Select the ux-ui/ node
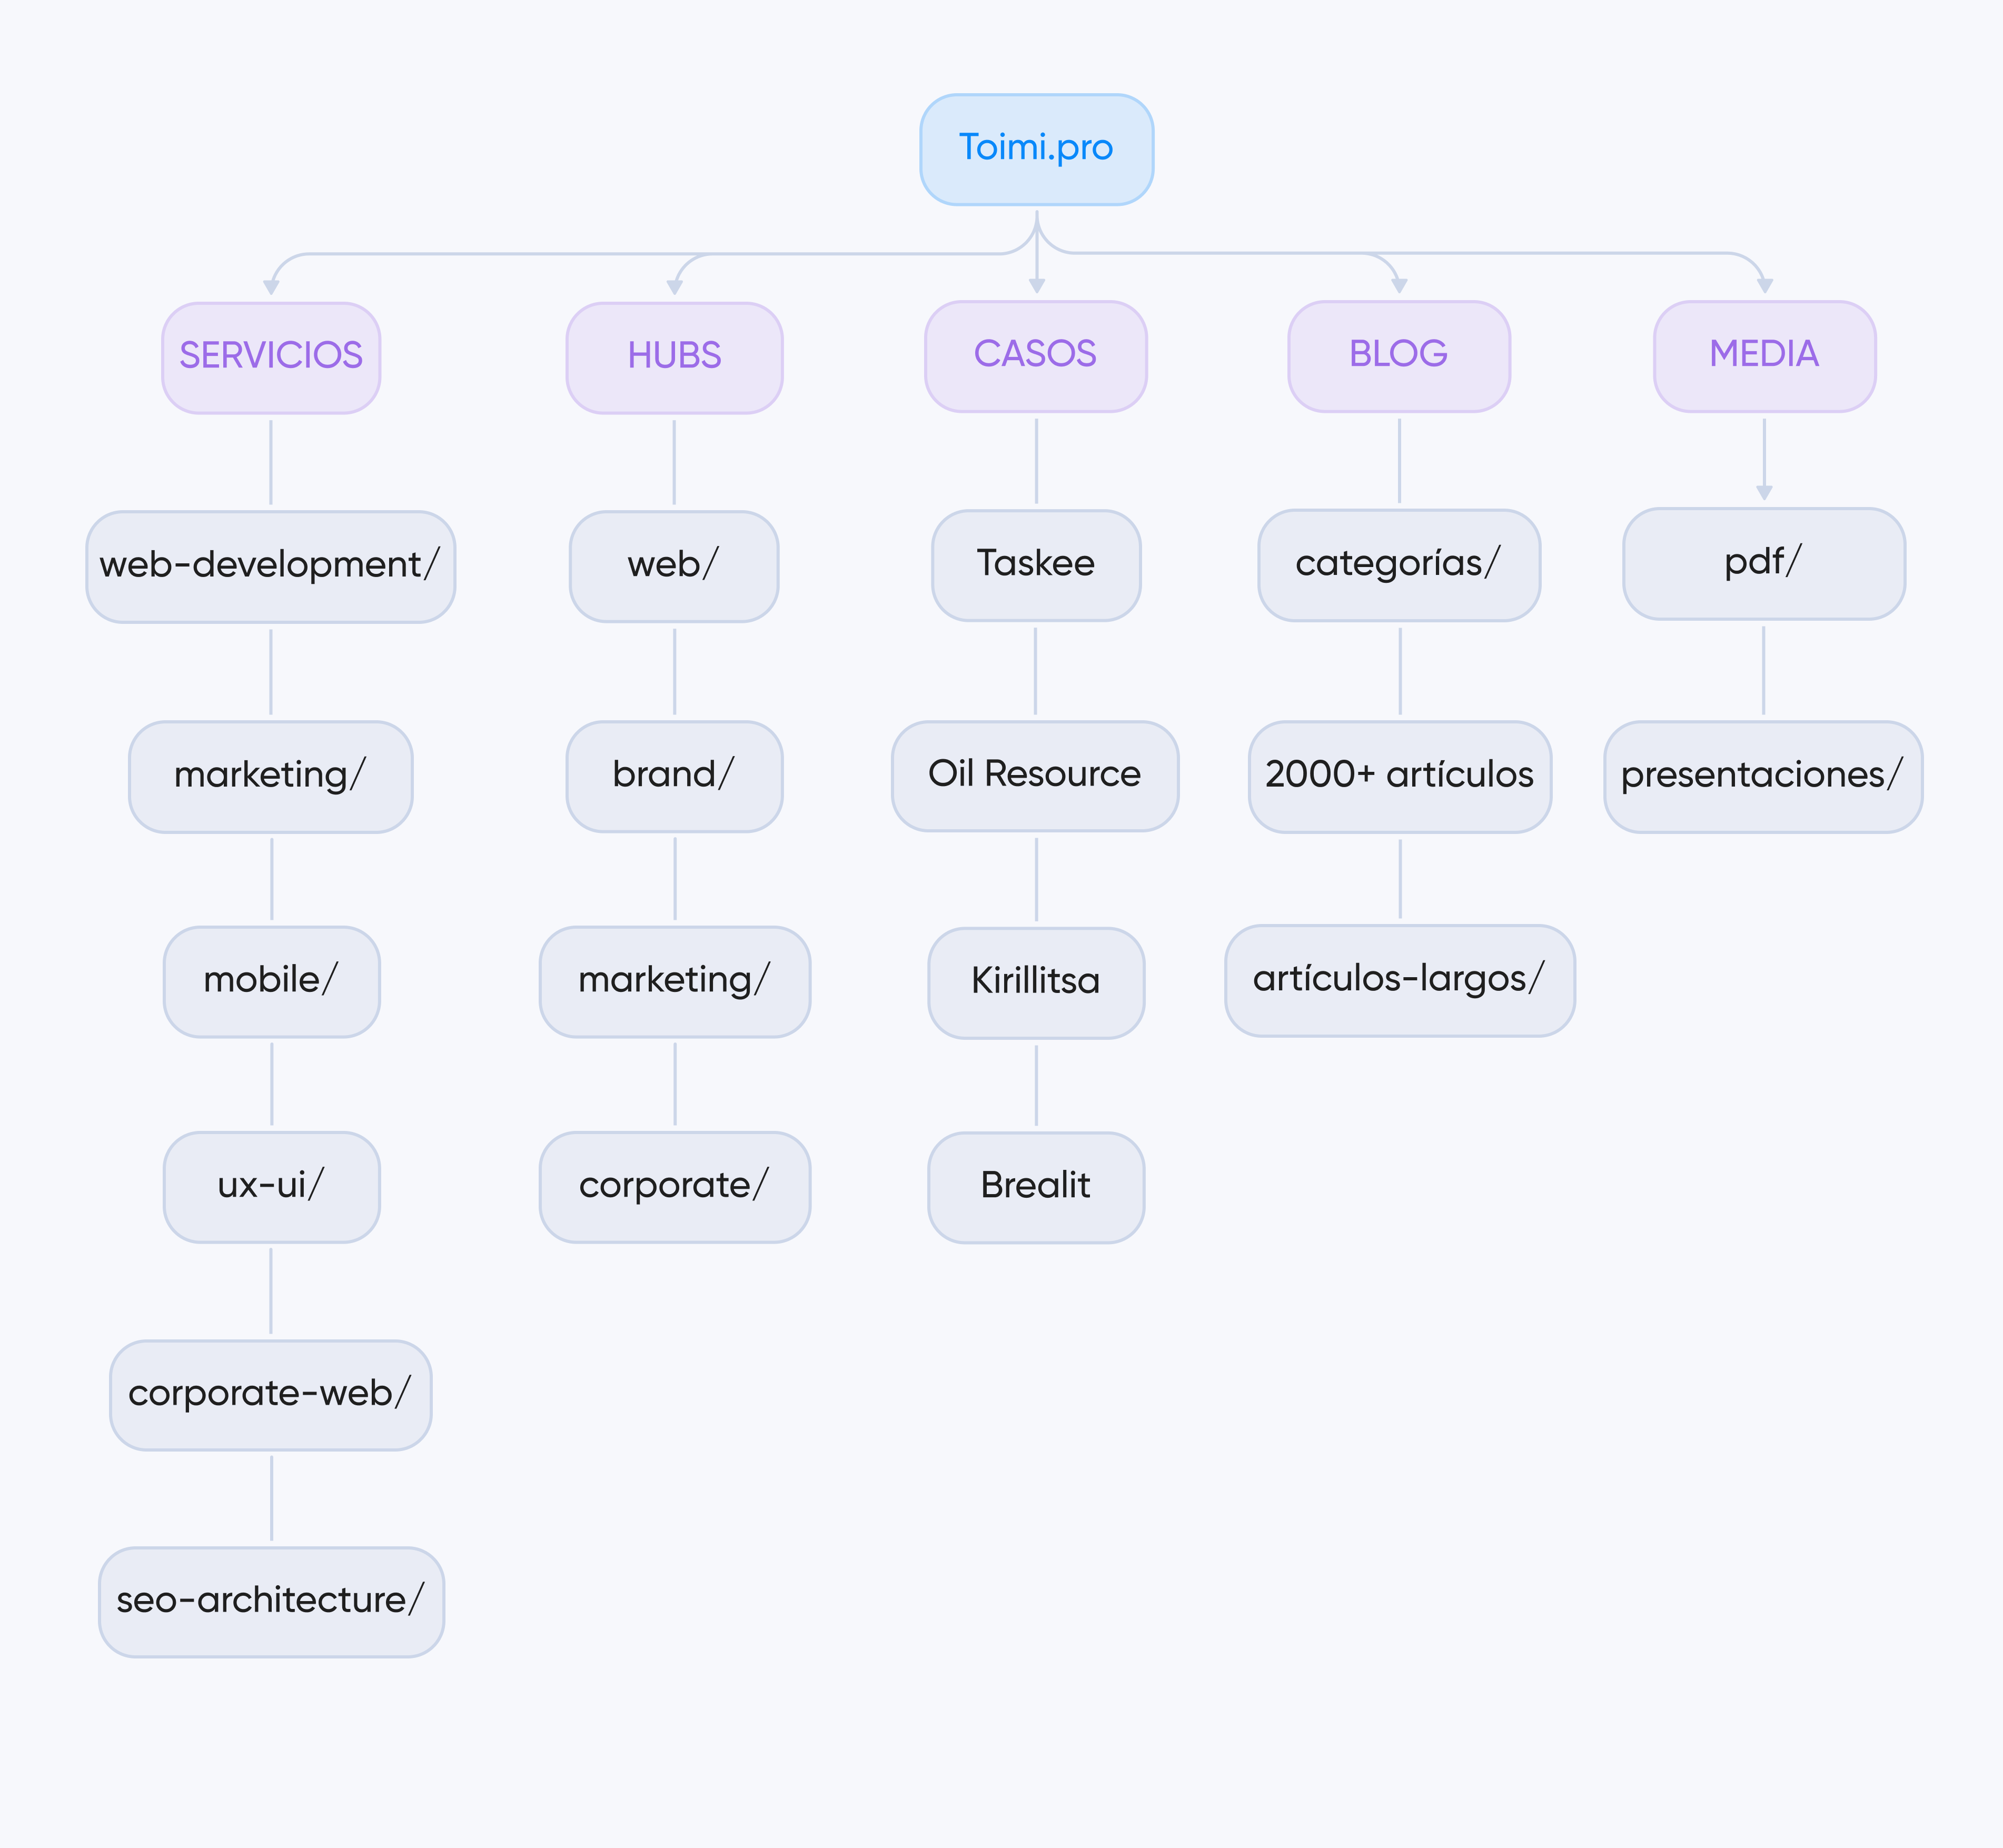 point(271,1186)
